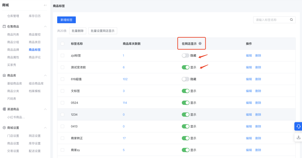Open linked count 102 for 618超值
The height and width of the screenshot is (158, 302).
(x=125, y=79)
